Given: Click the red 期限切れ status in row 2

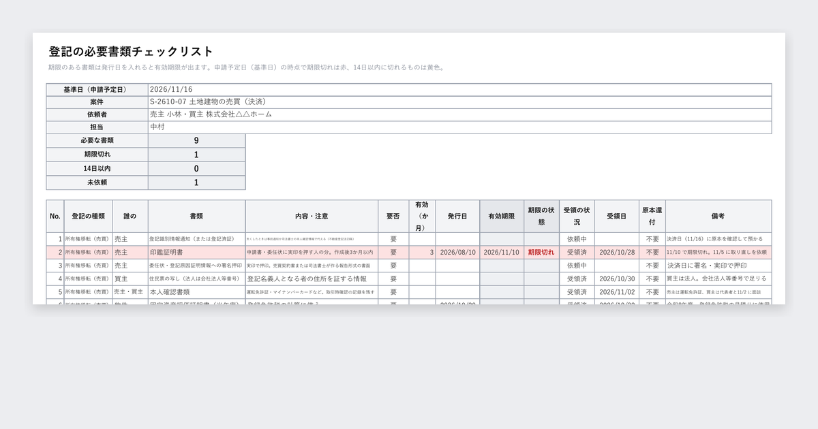Looking at the screenshot, I should (x=541, y=252).
